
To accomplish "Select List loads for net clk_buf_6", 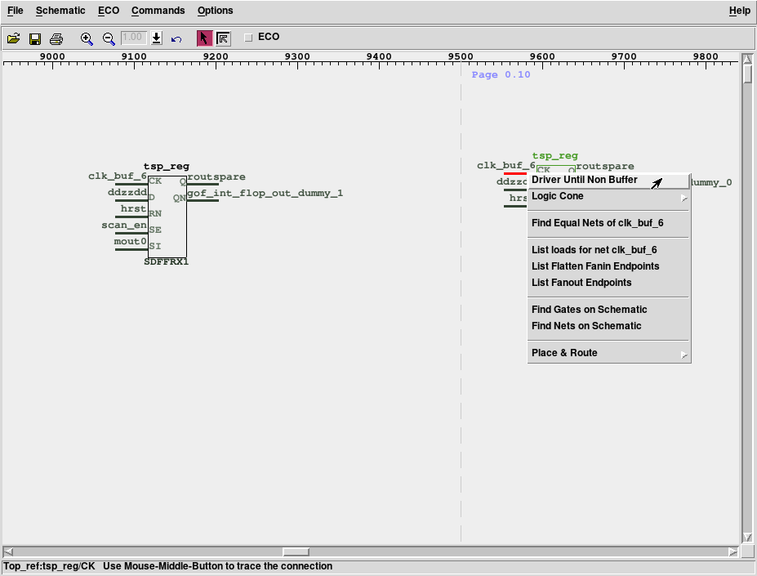I will pyautogui.click(x=594, y=250).
